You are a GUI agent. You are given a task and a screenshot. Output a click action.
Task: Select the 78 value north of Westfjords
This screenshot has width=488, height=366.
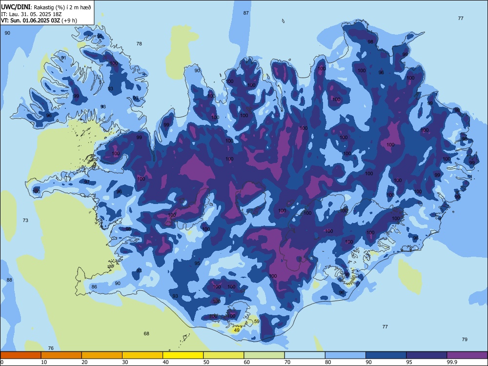tap(139, 43)
